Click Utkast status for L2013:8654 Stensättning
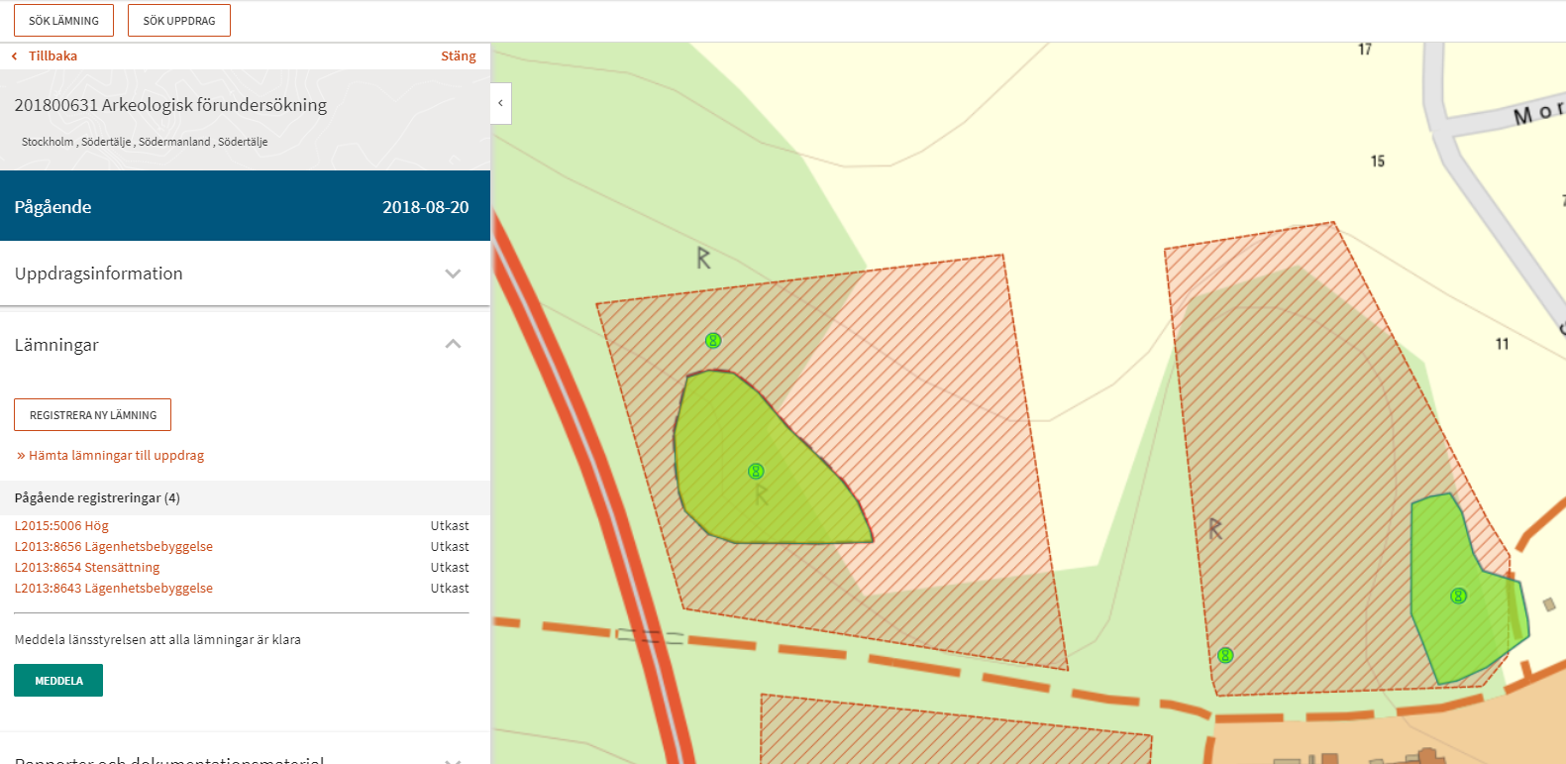This screenshot has width=1566, height=764. click(x=450, y=567)
